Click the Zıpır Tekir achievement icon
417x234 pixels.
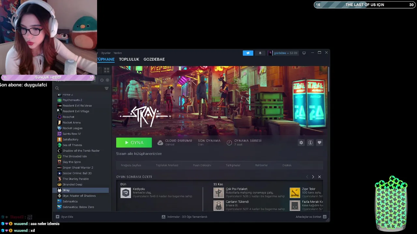click(295, 193)
